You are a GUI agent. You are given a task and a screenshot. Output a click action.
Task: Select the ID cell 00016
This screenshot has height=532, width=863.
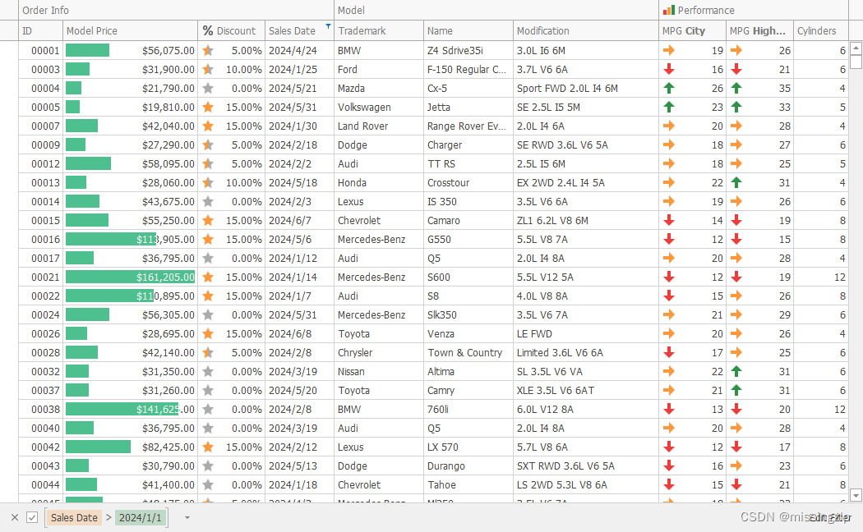(41, 239)
